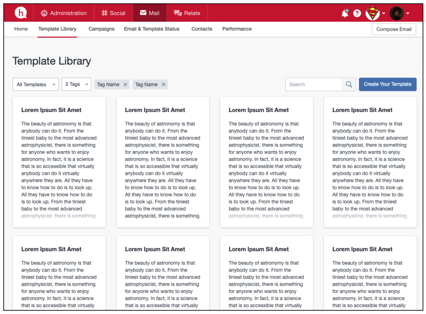426x314 pixels.
Task: Click the Create Your Template button
Action: click(x=388, y=85)
